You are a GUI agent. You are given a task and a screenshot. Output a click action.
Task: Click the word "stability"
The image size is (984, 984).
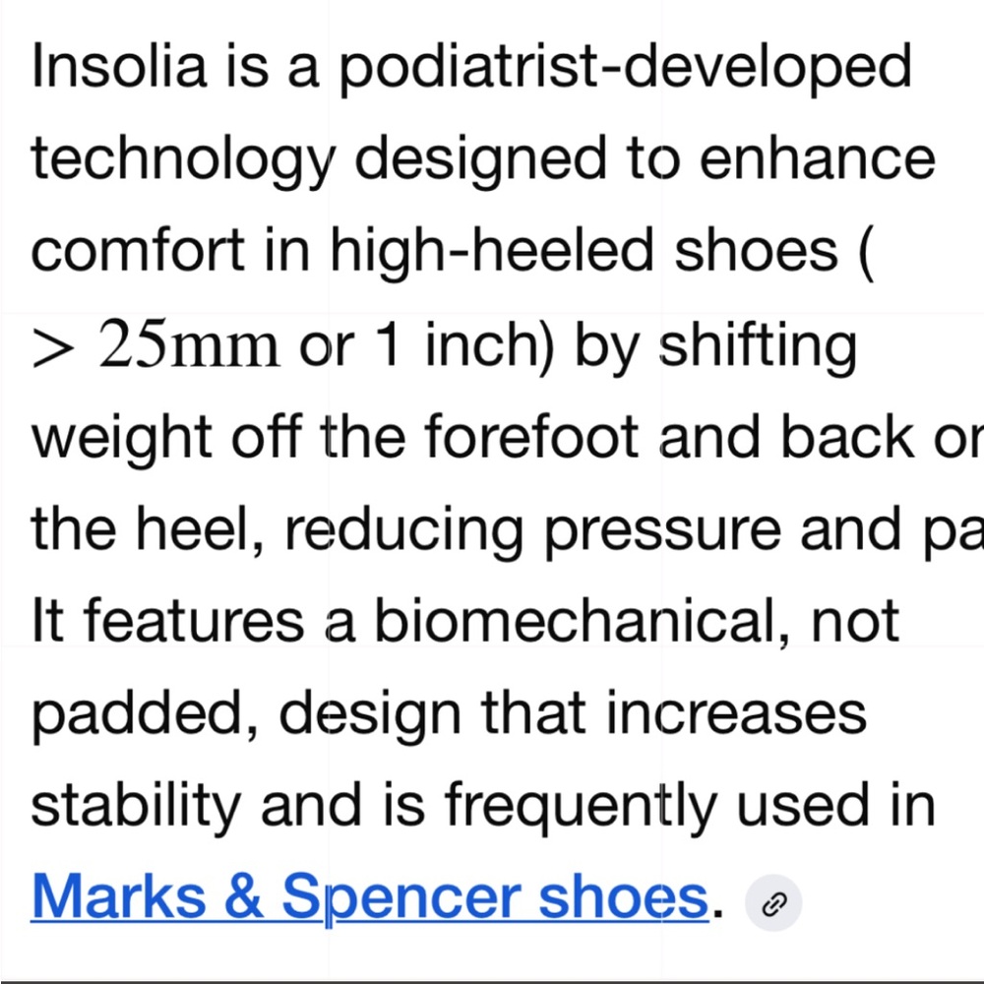pos(136,808)
